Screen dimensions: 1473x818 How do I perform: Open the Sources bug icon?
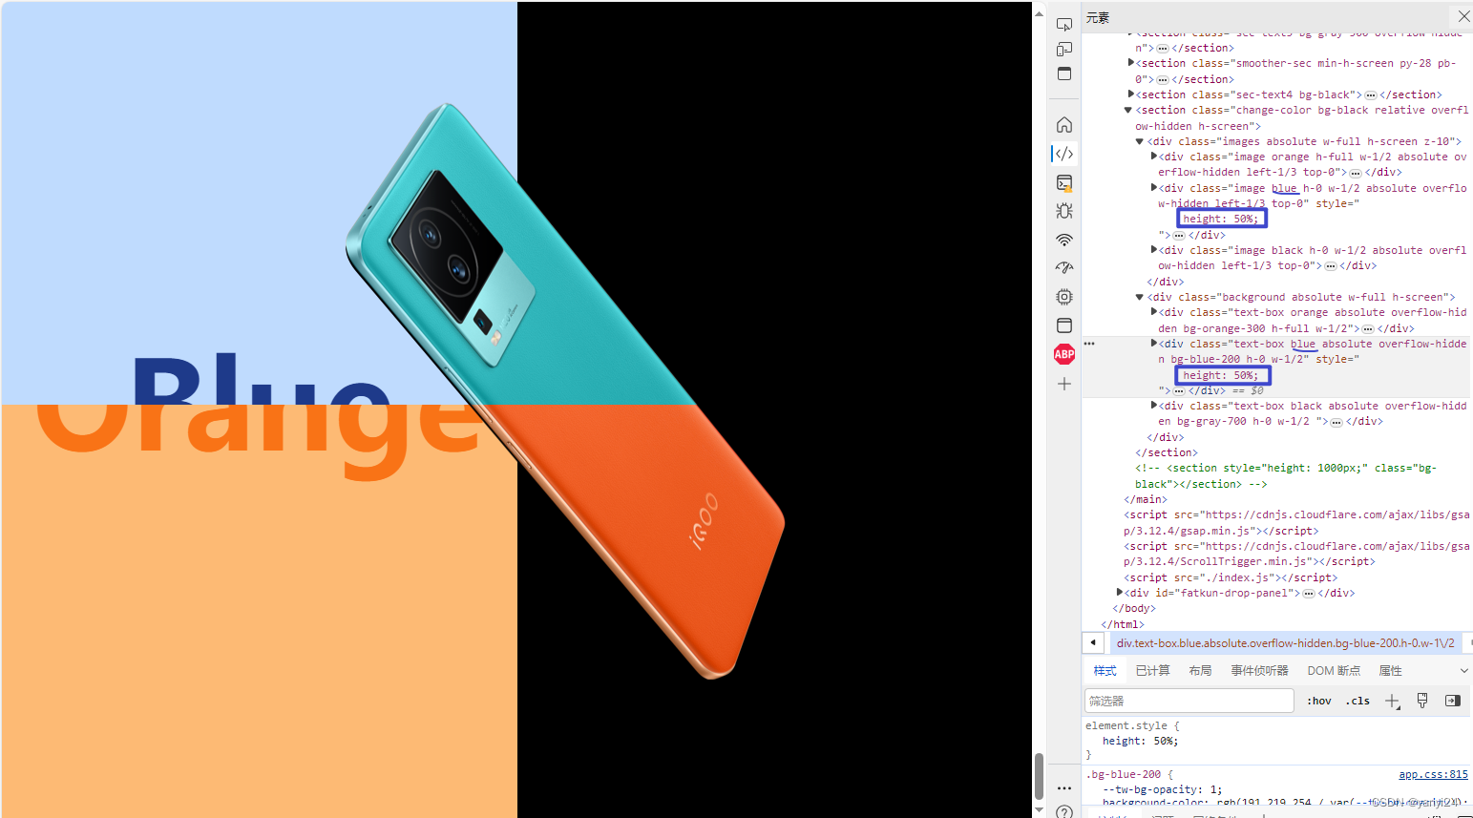coord(1064,211)
